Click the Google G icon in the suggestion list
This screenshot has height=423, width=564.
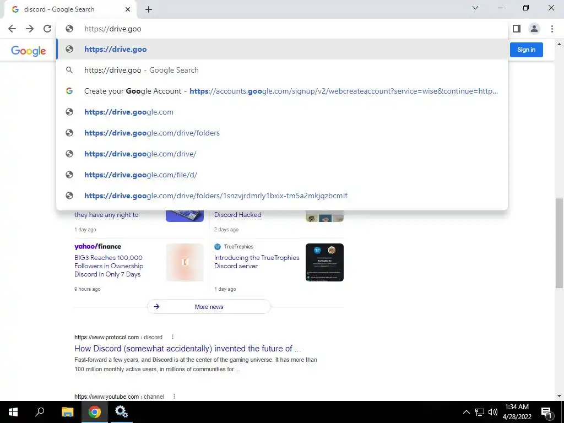[x=69, y=91]
